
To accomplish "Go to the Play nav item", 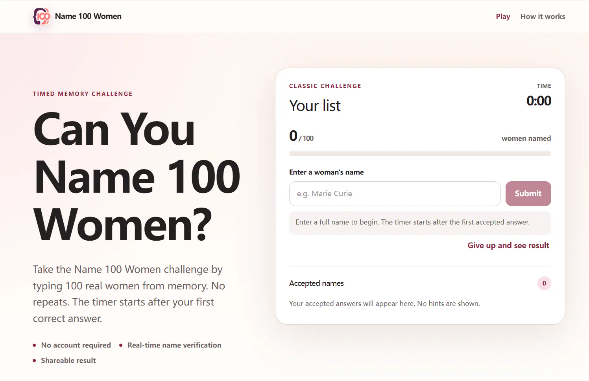I will pyautogui.click(x=503, y=17).
